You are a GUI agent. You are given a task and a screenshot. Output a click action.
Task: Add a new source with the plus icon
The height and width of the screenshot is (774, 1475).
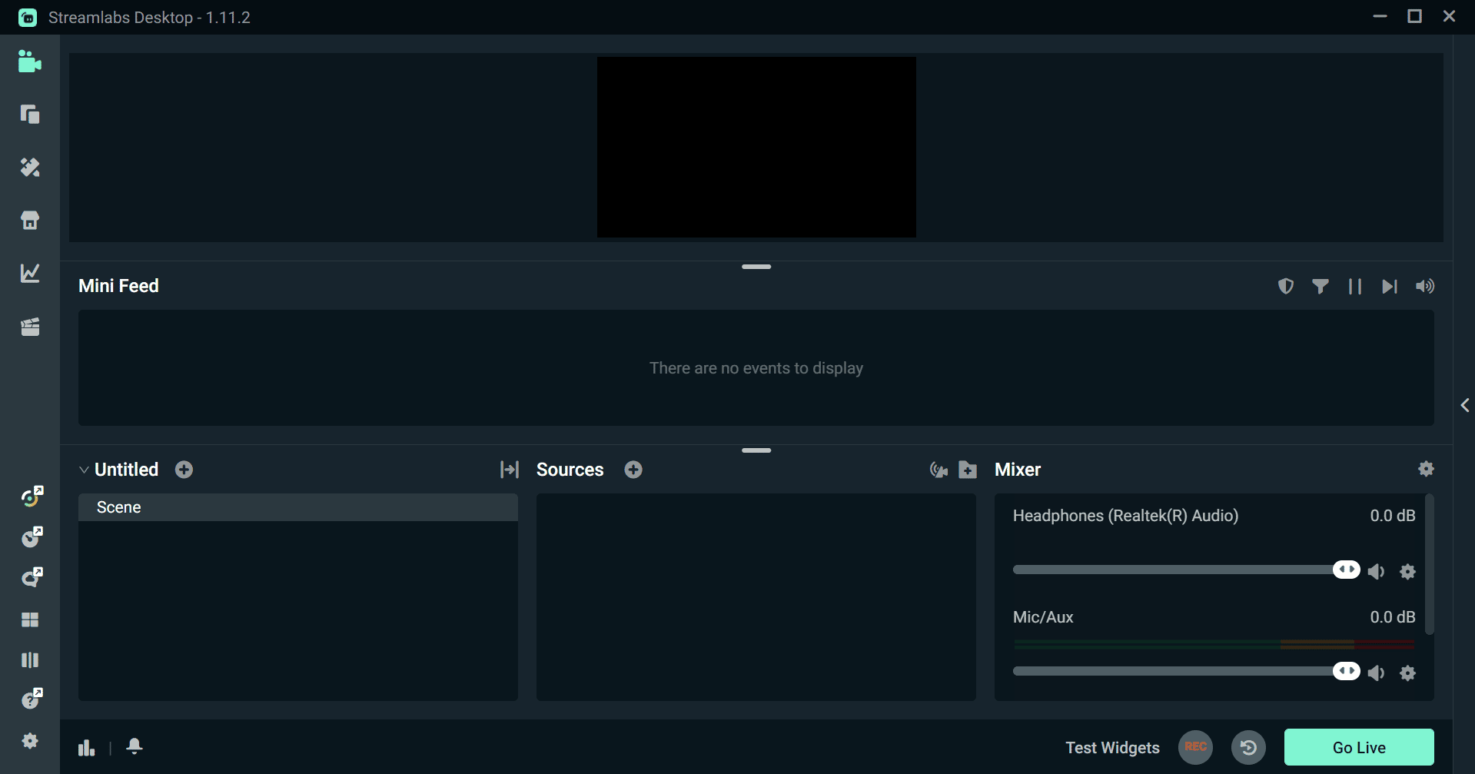(633, 469)
